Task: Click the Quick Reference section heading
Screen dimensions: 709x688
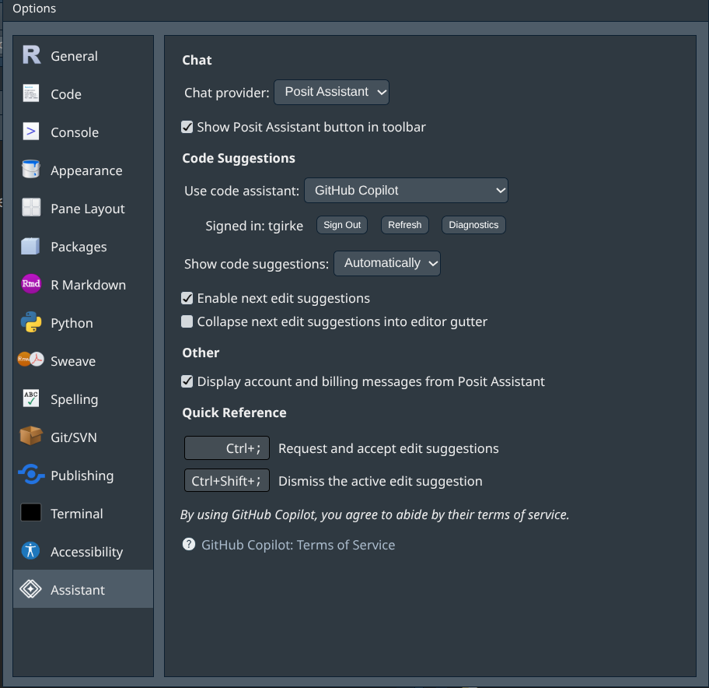Action: 234,412
